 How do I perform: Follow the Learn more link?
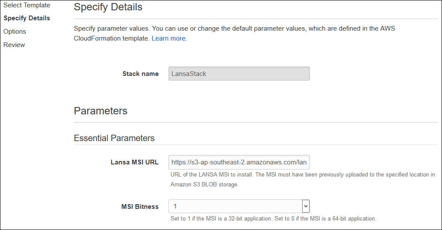click(x=169, y=38)
